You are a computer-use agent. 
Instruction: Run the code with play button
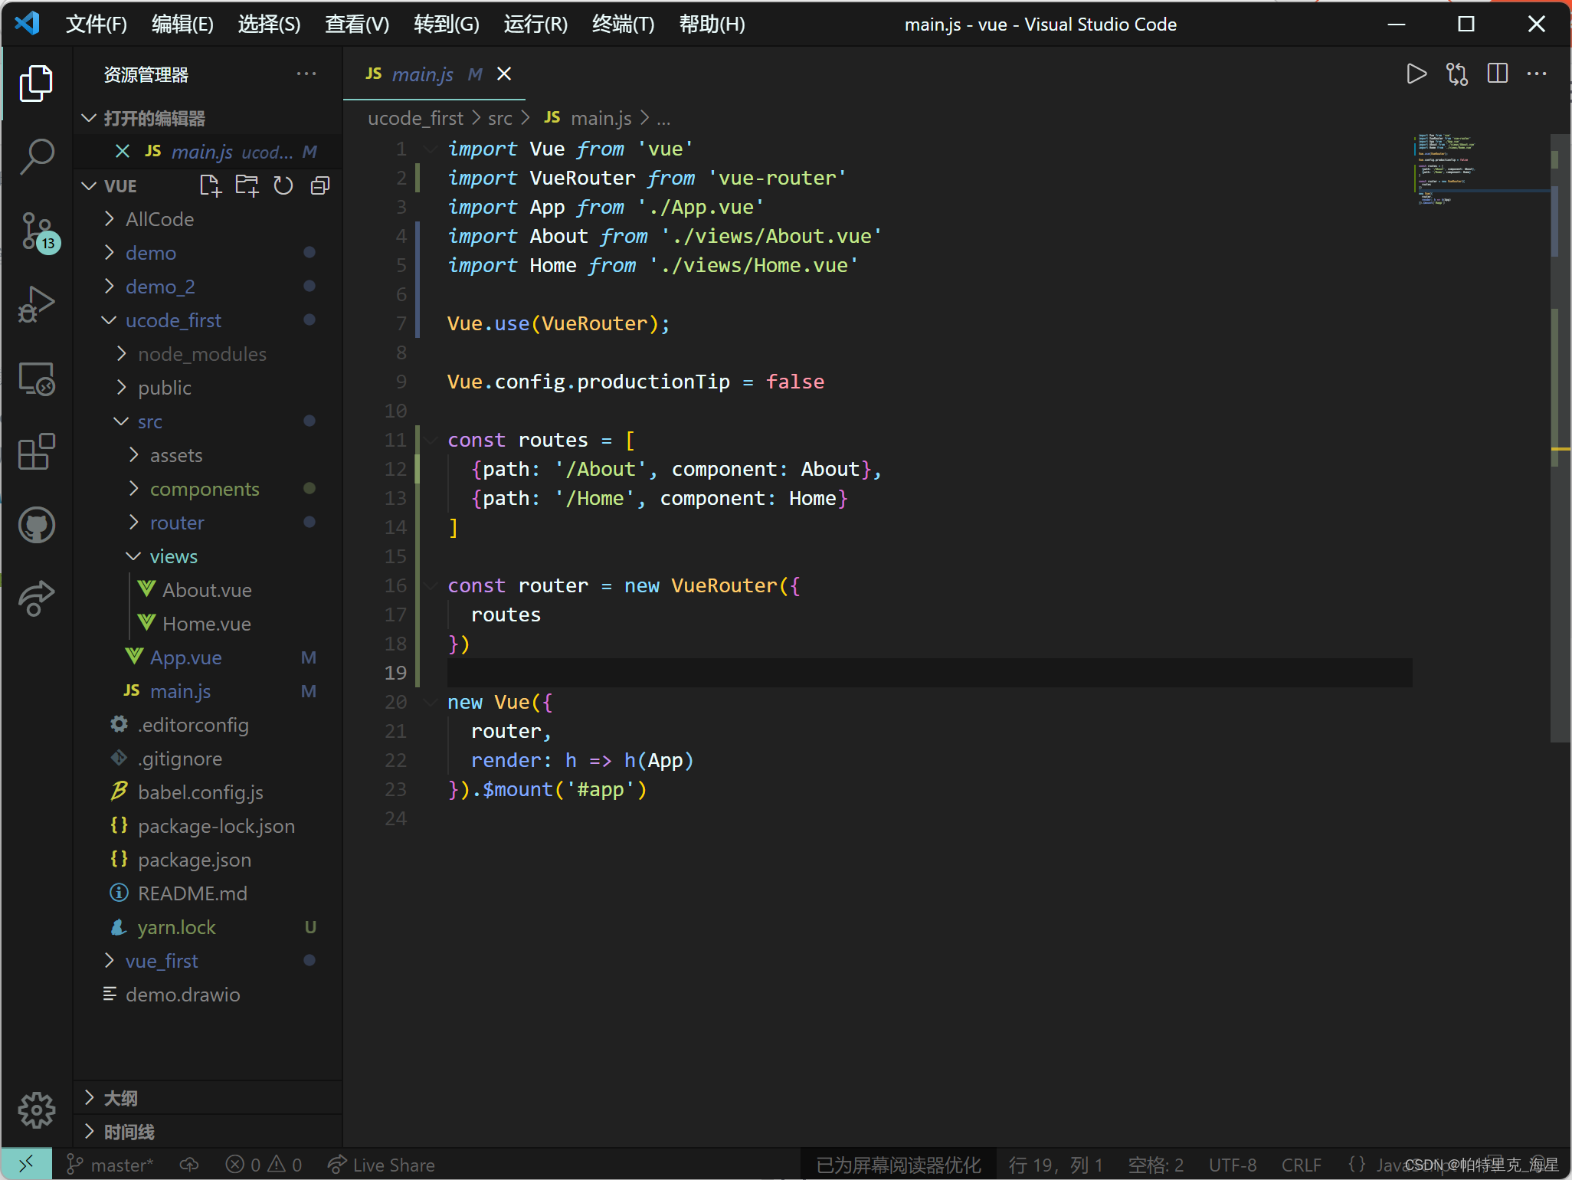(1416, 74)
